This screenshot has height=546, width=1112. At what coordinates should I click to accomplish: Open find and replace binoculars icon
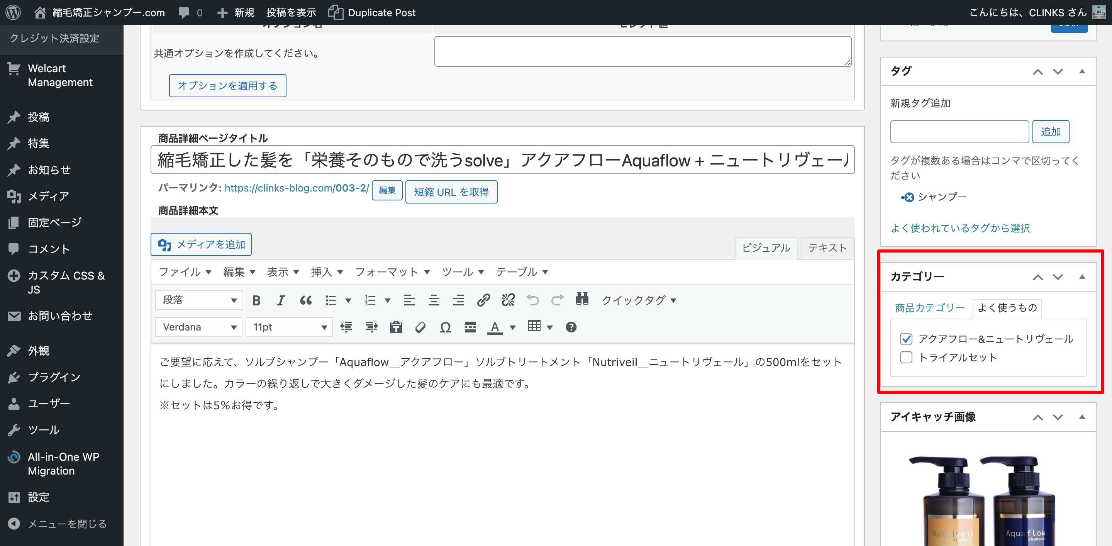pyautogui.click(x=582, y=299)
